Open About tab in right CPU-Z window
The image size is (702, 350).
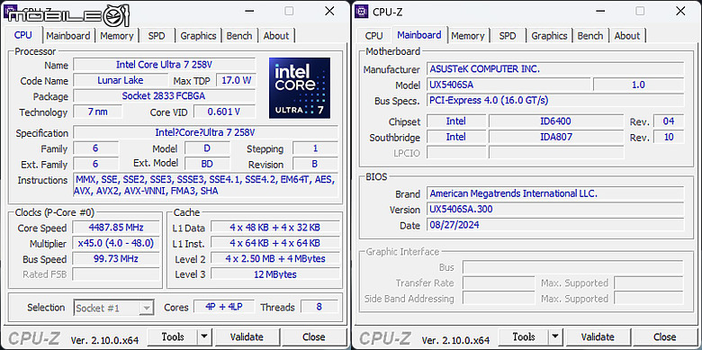point(627,36)
